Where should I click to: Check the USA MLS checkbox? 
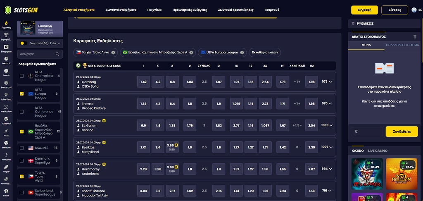coord(21,148)
